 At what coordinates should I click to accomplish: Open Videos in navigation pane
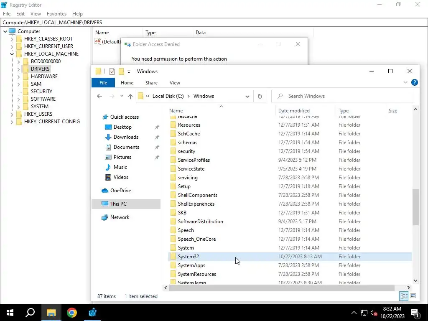click(121, 177)
